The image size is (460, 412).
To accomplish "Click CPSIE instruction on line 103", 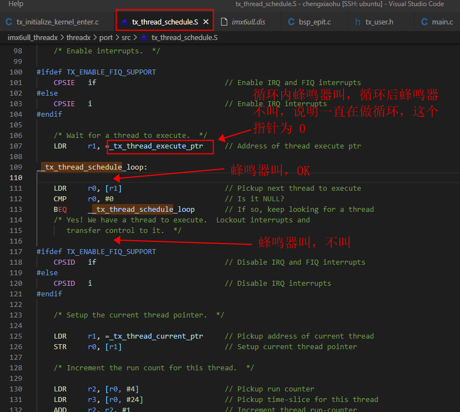I will pos(64,104).
